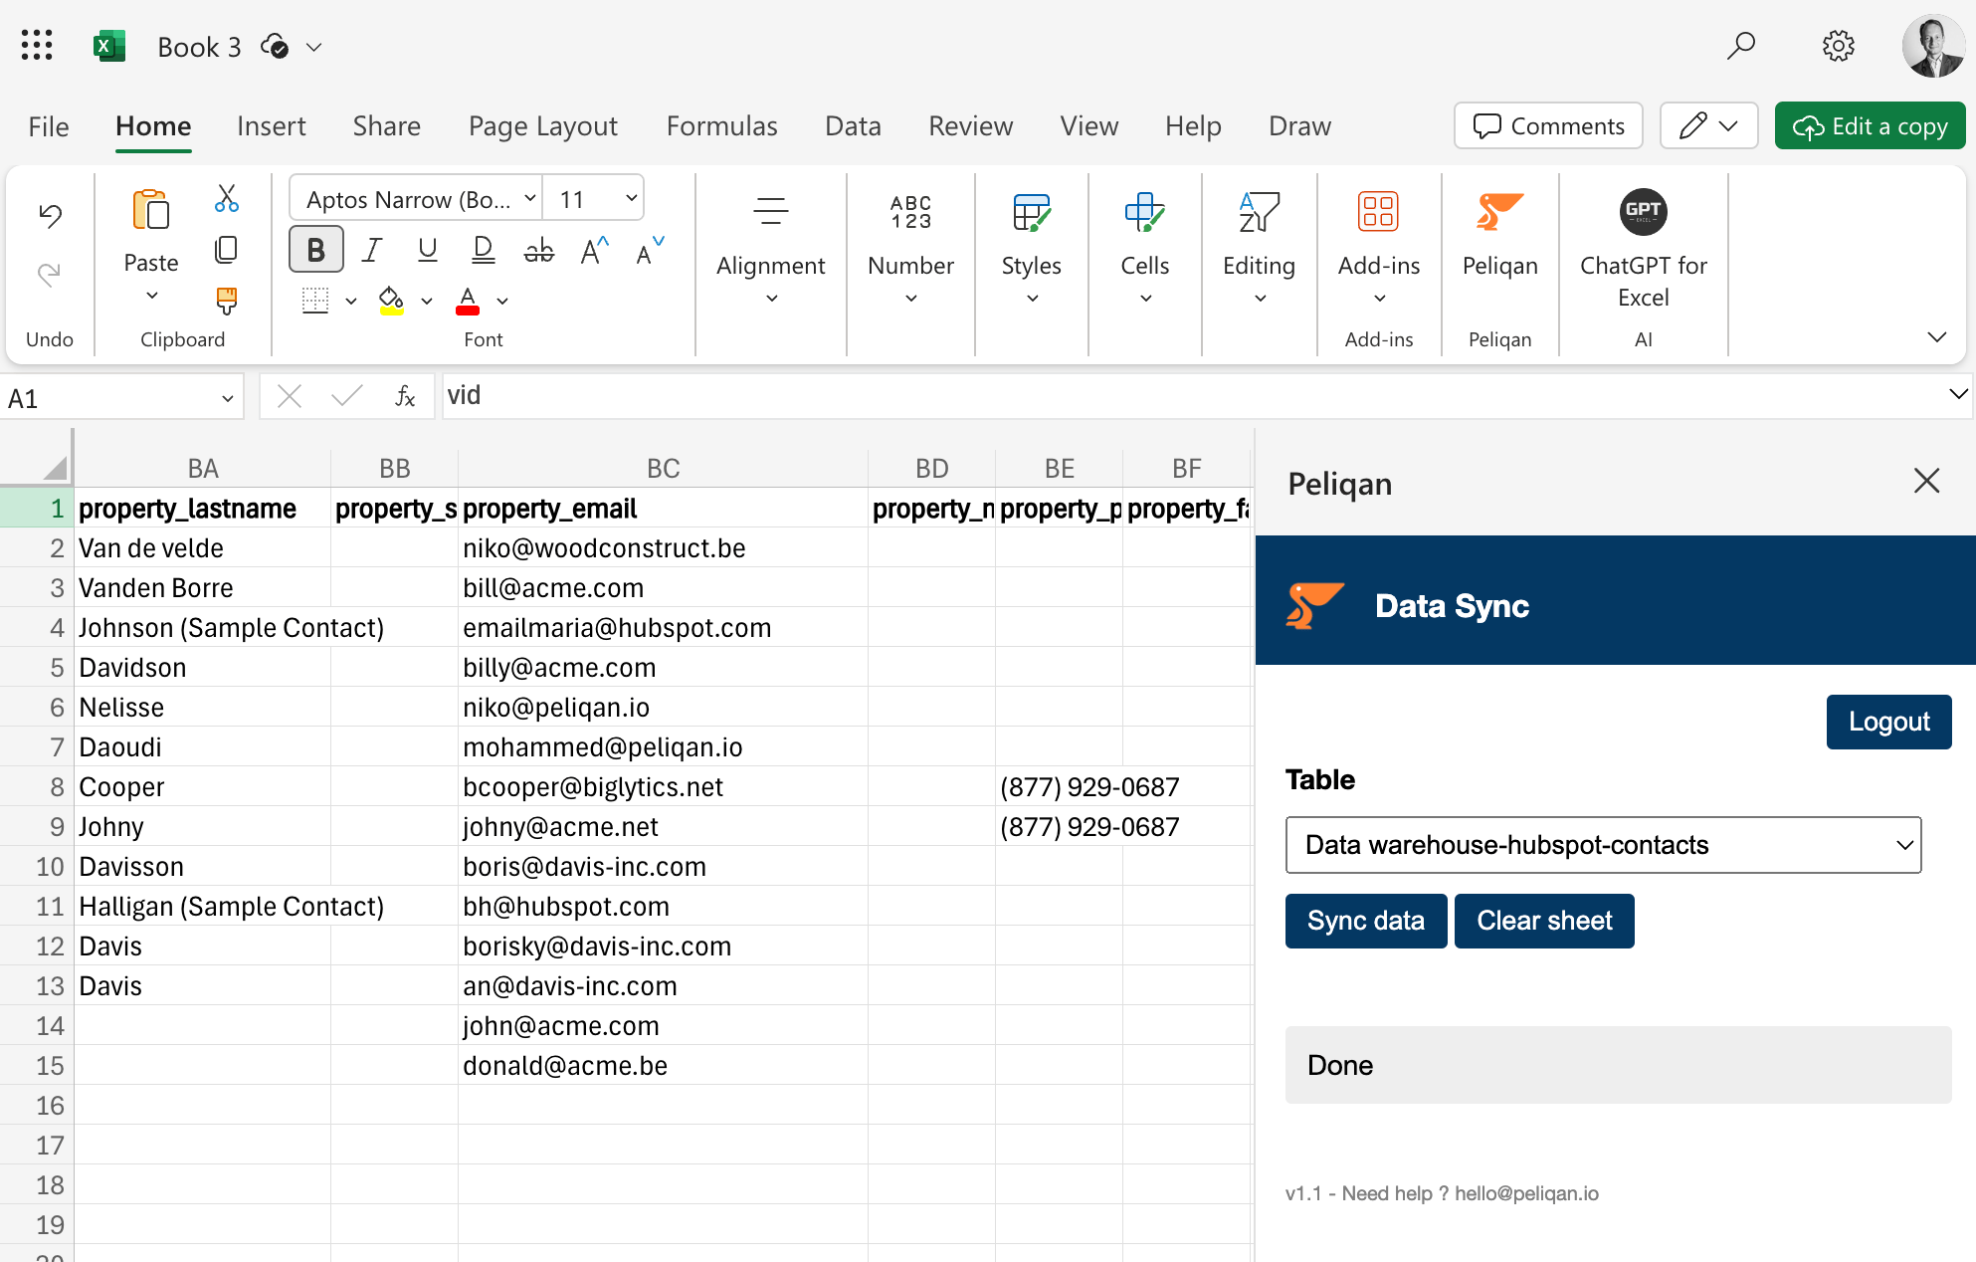Select all cells corner triangle
The height and width of the screenshot is (1262, 1976).
pos(55,467)
